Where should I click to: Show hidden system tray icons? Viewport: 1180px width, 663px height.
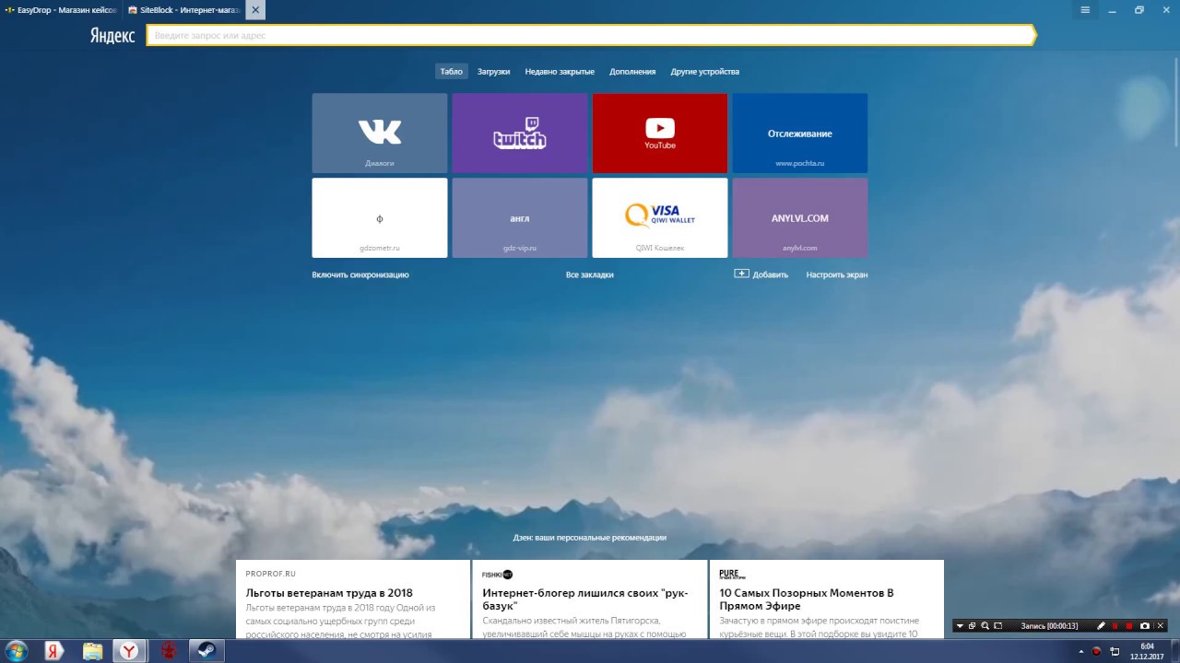click(x=1082, y=651)
